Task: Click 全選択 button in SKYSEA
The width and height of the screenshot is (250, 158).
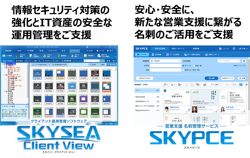Action: 93,65
